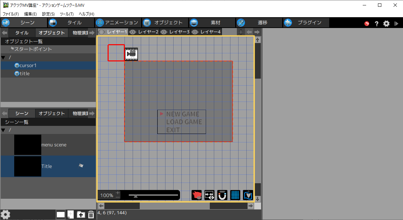
Task: Select the cursor1 object in list
Action: pos(28,65)
